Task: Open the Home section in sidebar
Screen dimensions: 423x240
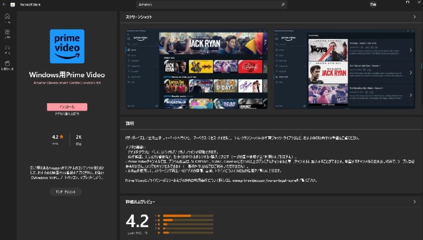Action: (x=7, y=18)
